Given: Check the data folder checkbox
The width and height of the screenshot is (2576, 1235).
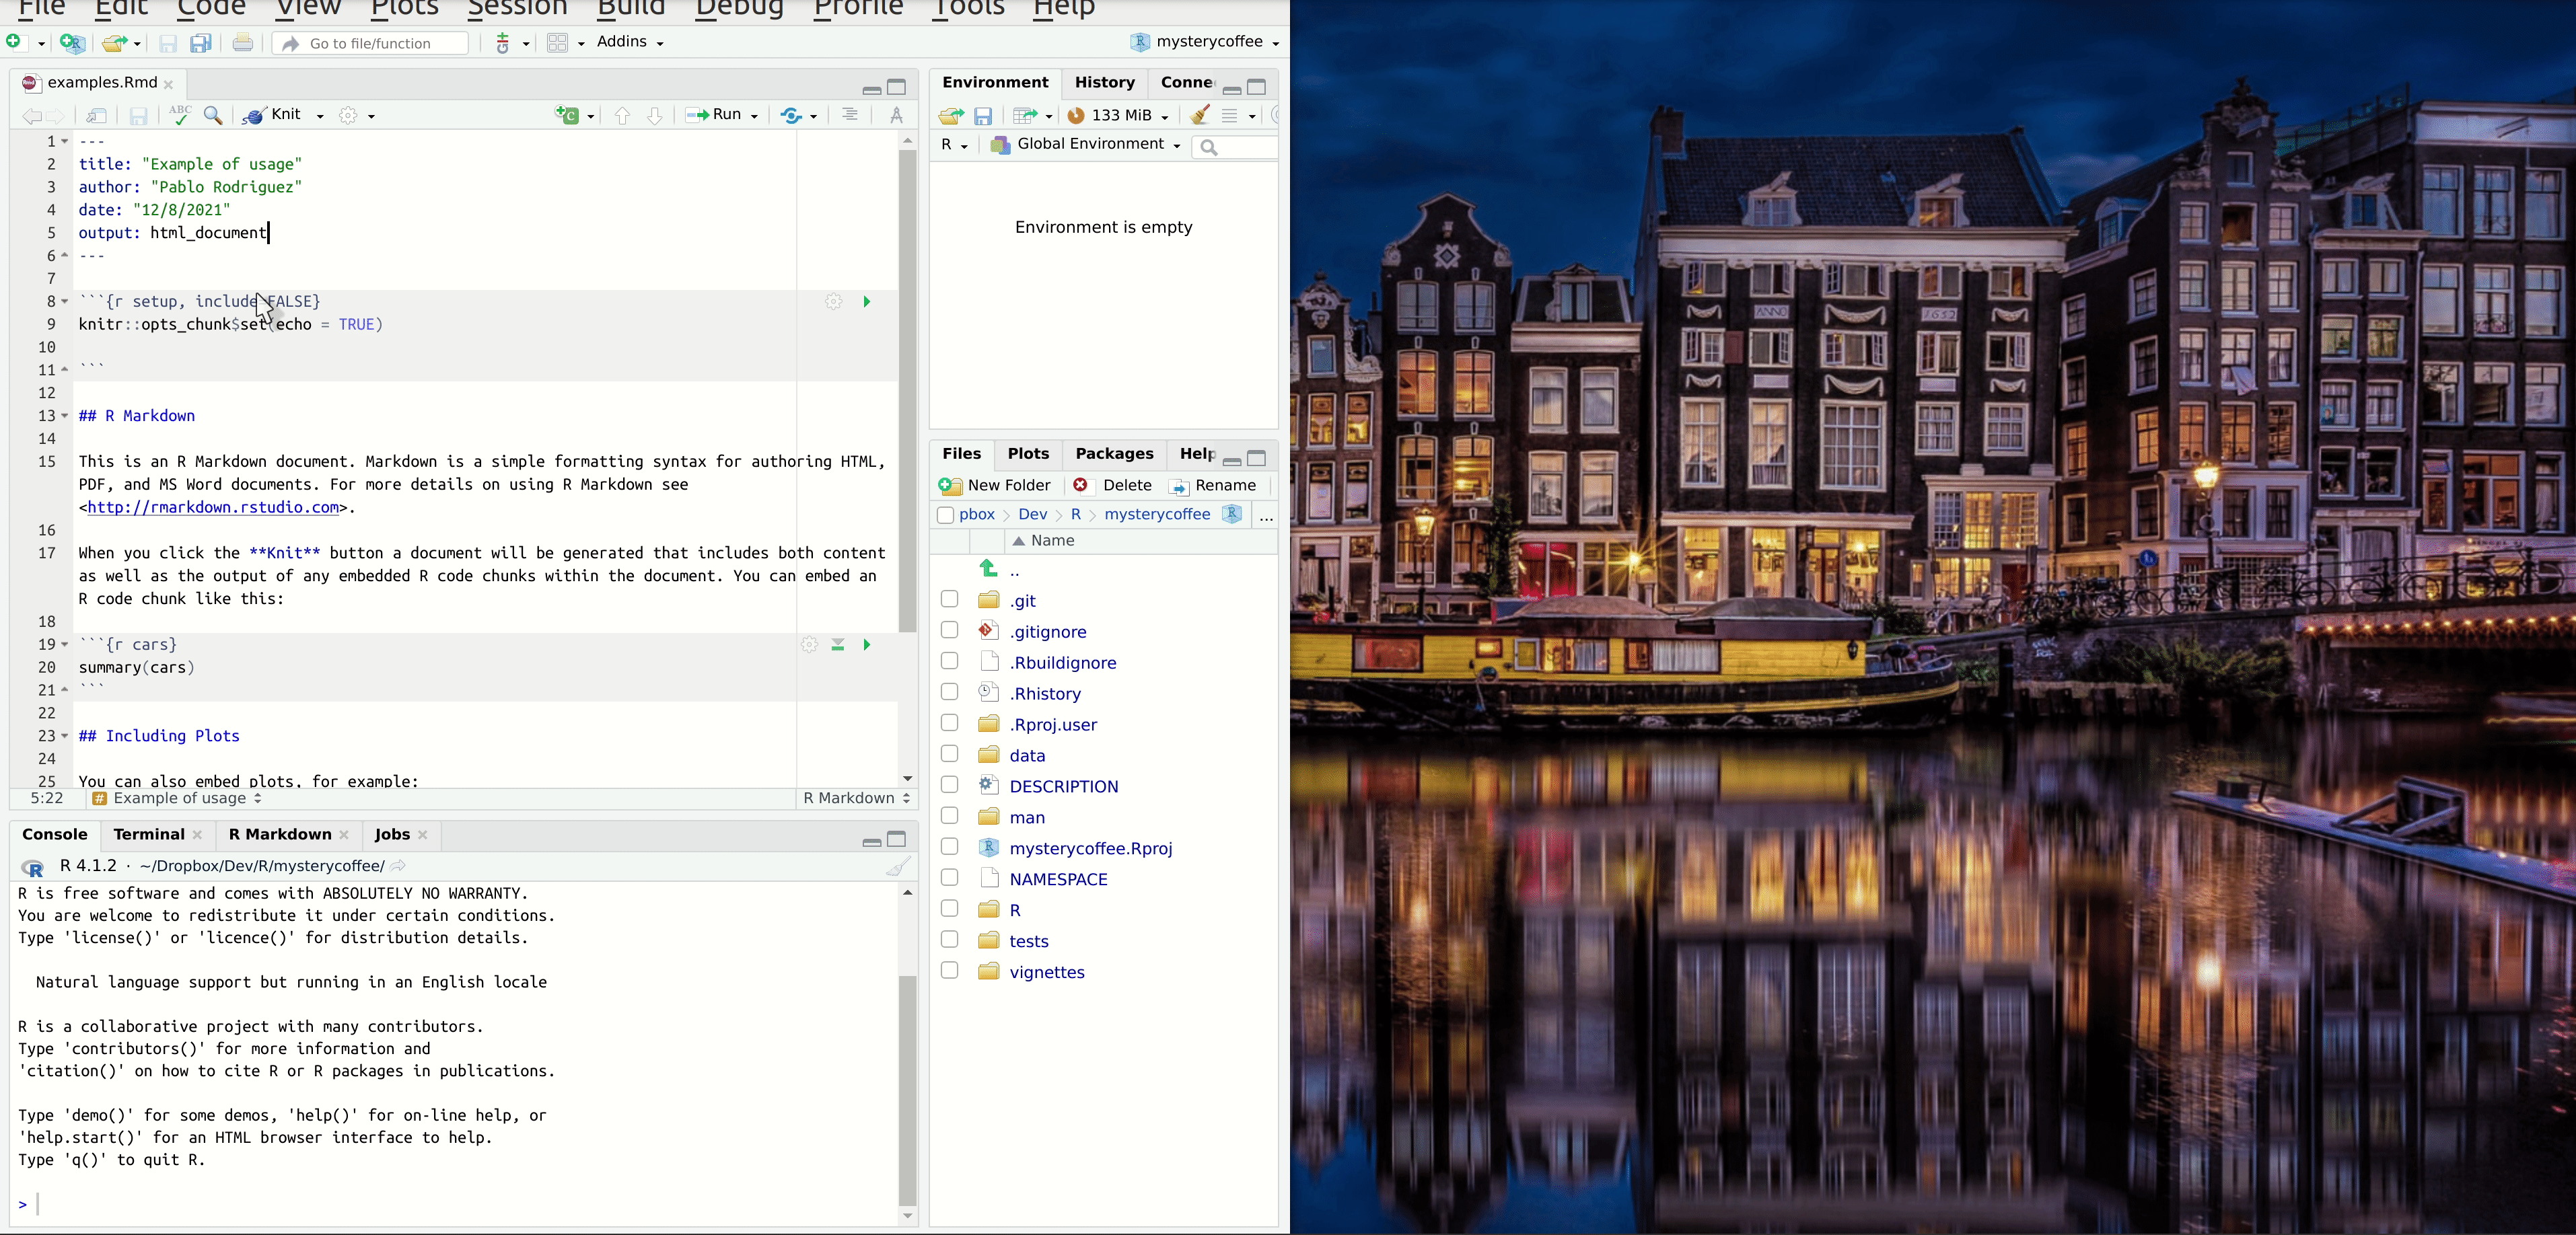Looking at the screenshot, I should click(950, 755).
